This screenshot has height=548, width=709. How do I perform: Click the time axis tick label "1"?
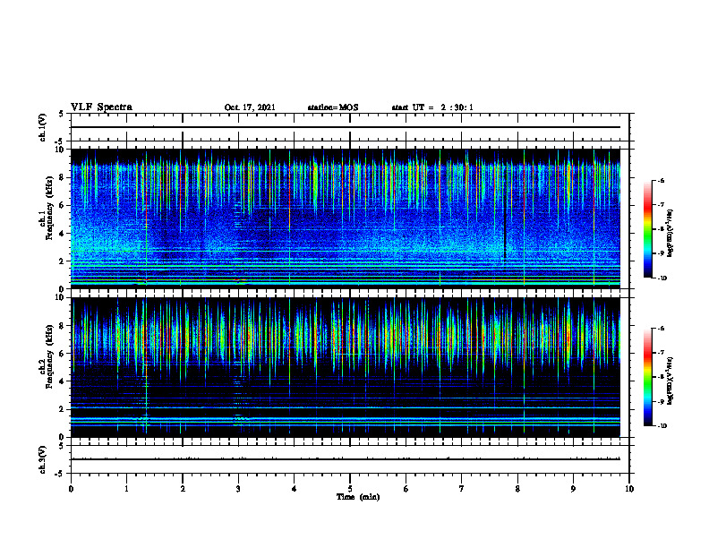126,489
